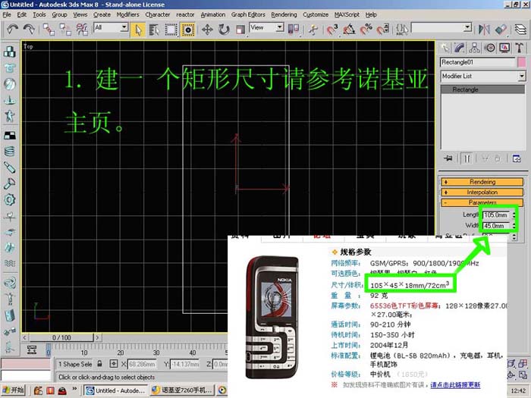
Task: Select the Select and Link tool
Action: (49, 30)
